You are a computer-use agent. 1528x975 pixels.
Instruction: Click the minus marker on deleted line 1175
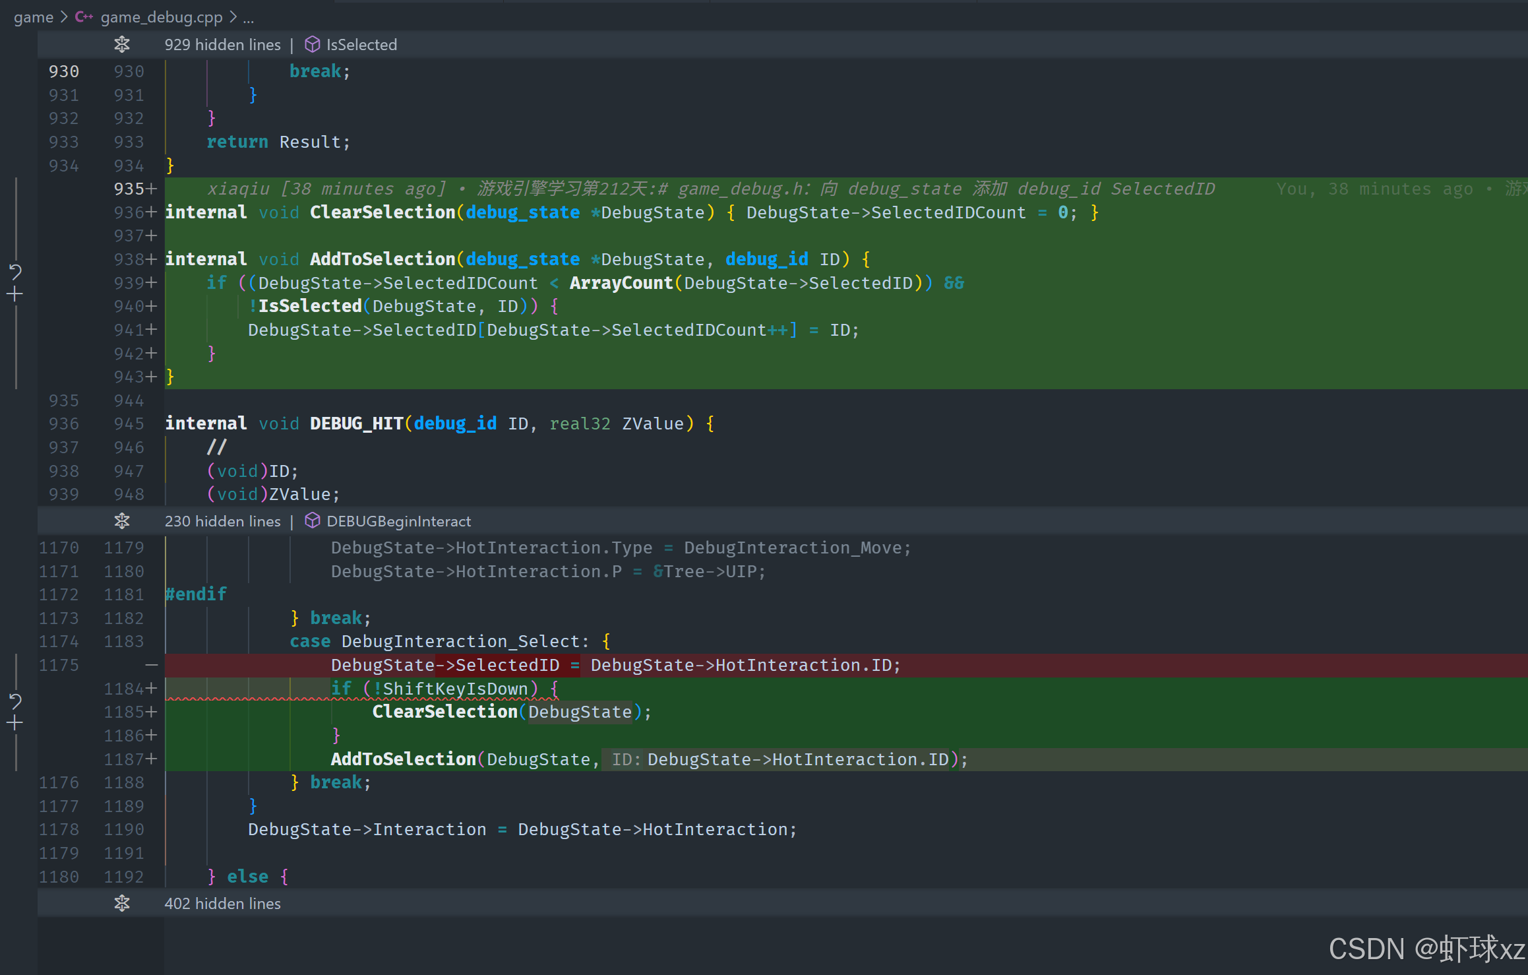[x=152, y=665]
